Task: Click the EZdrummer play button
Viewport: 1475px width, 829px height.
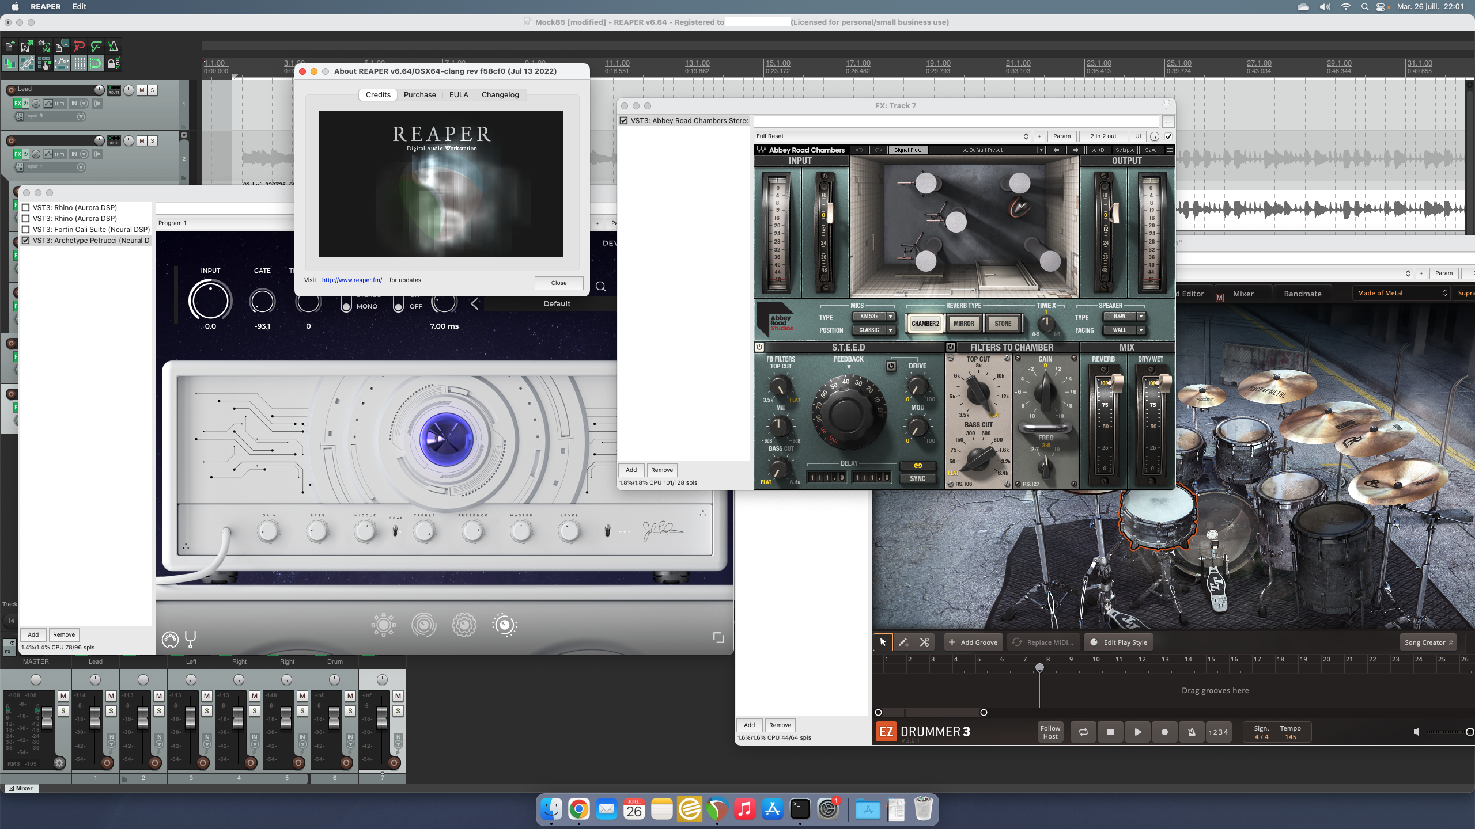Action: (1137, 732)
